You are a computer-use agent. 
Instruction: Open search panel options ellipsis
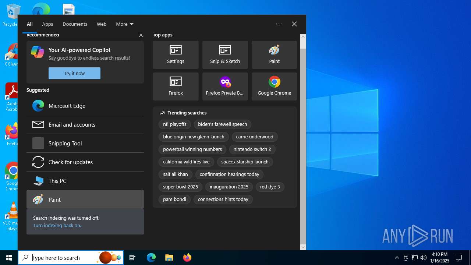tap(279, 24)
